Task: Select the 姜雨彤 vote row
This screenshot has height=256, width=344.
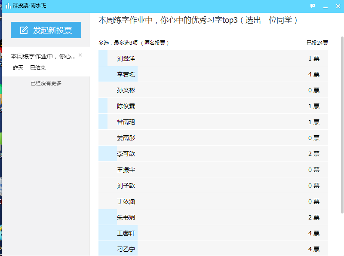Action: click(213, 138)
